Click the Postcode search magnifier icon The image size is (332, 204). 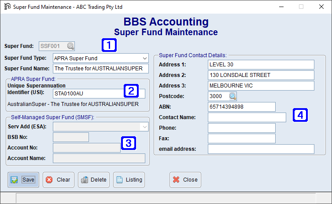click(232, 96)
